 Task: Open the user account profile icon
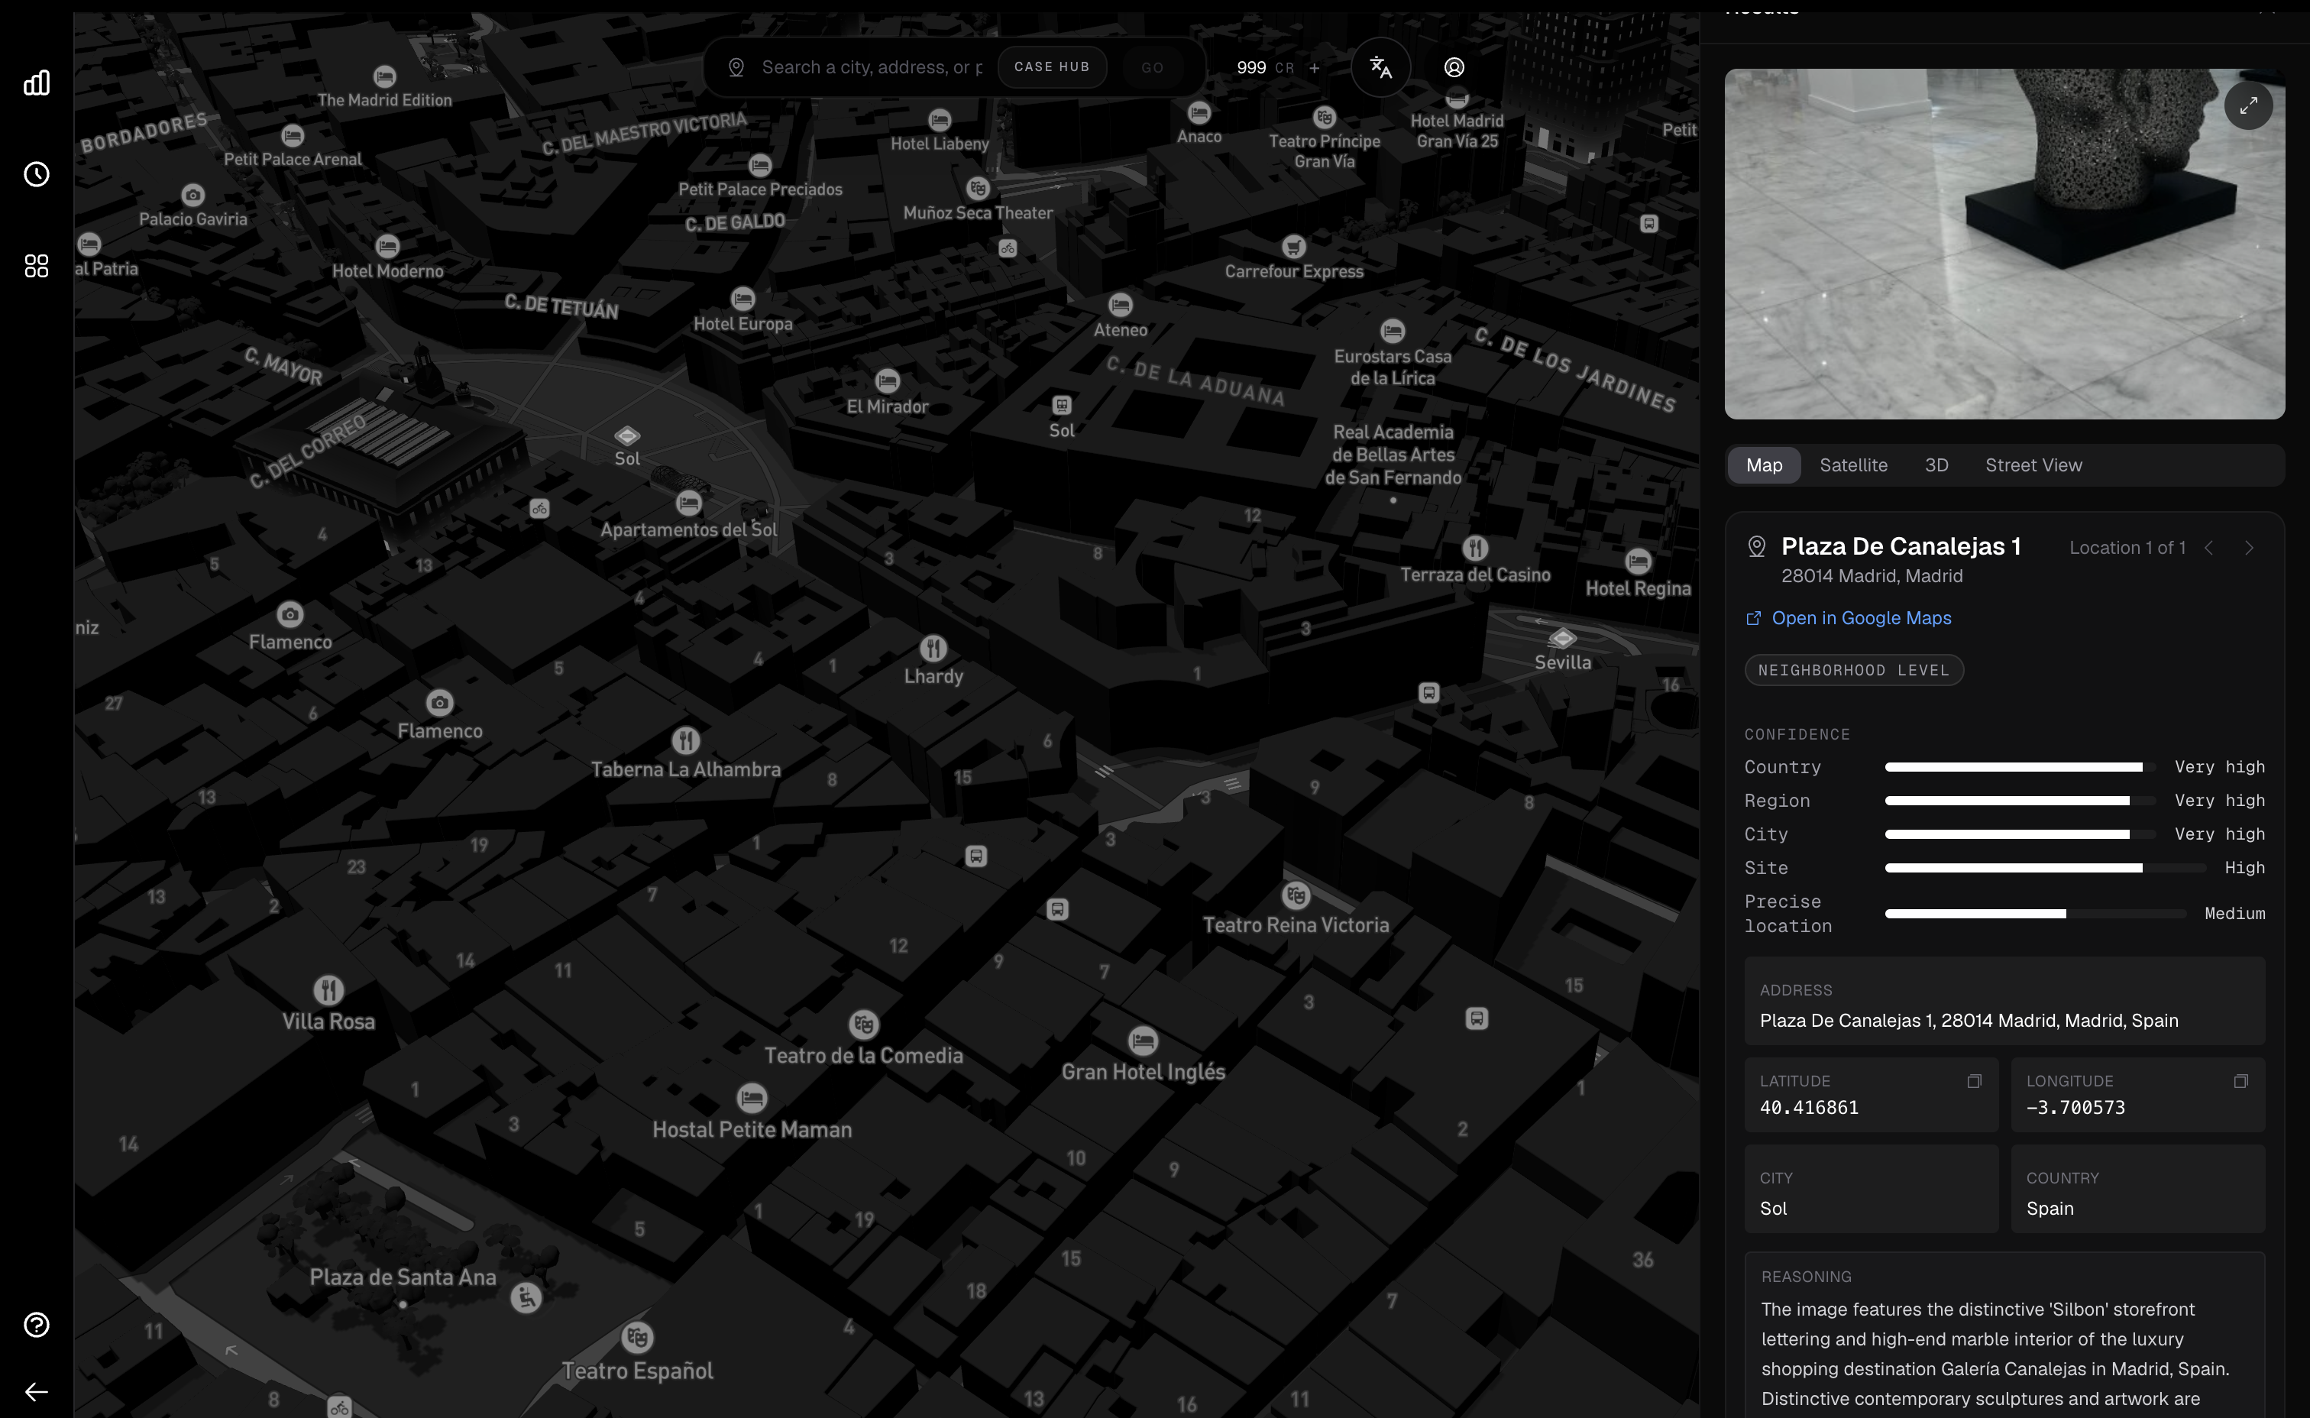click(1453, 67)
